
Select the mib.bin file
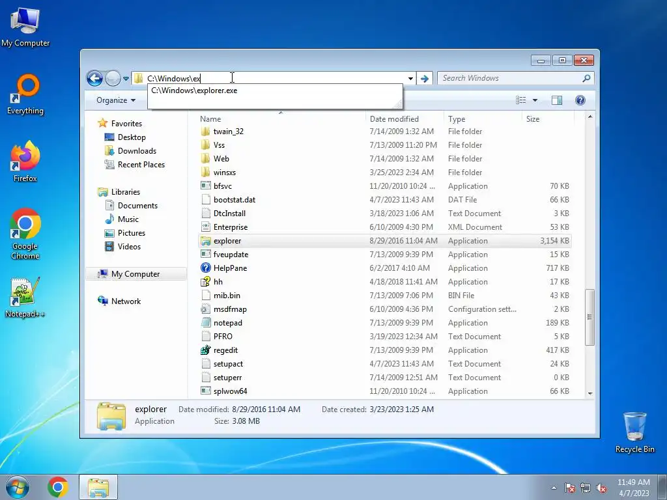click(x=227, y=296)
